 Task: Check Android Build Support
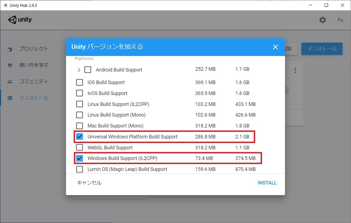coord(88,70)
